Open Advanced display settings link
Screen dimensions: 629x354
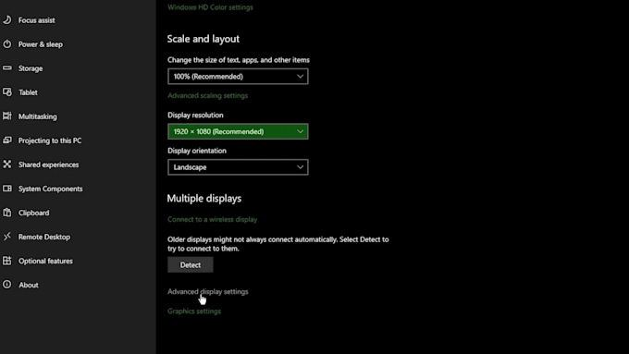(x=208, y=291)
